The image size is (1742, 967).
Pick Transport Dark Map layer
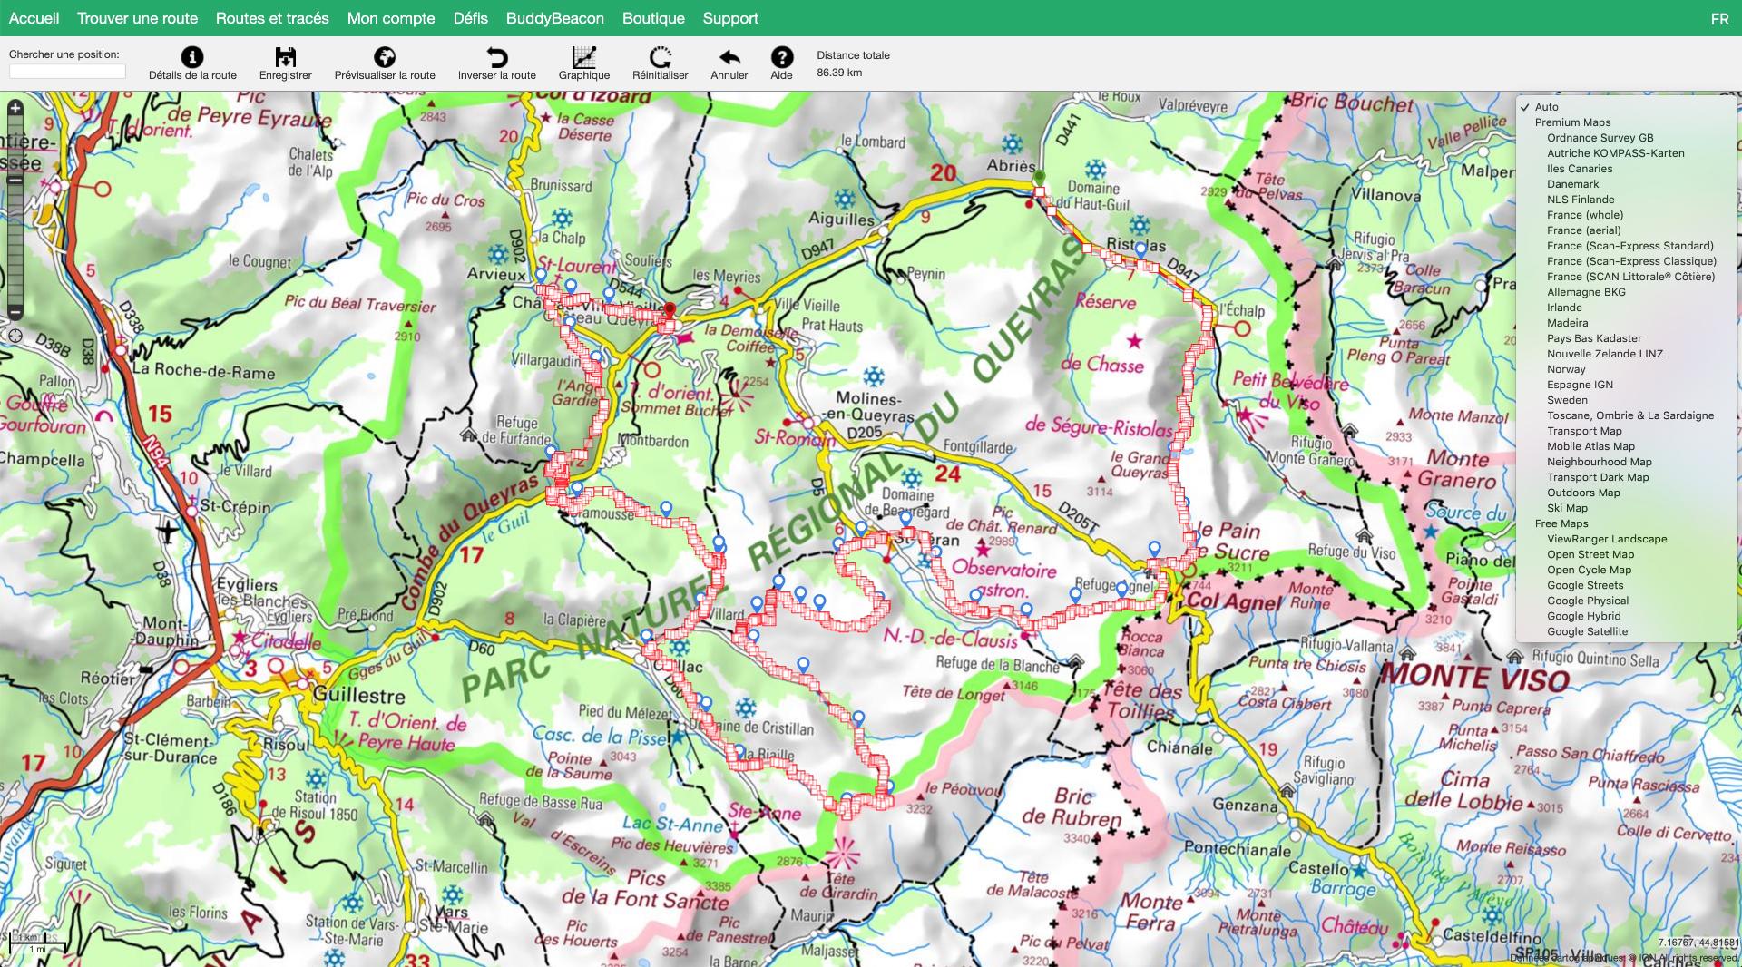1598,477
